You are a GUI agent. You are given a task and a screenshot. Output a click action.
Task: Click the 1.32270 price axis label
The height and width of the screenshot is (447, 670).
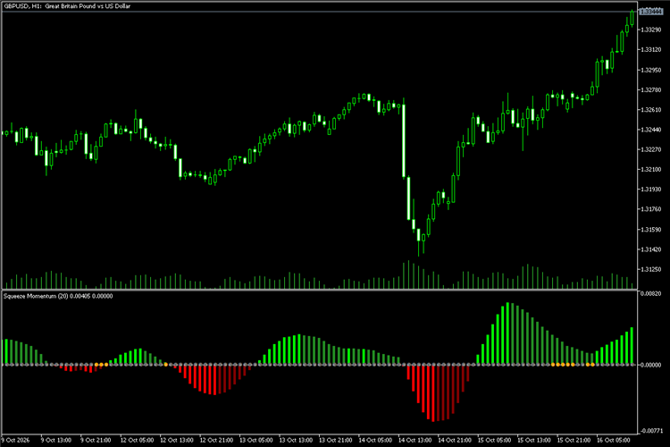[650, 149]
